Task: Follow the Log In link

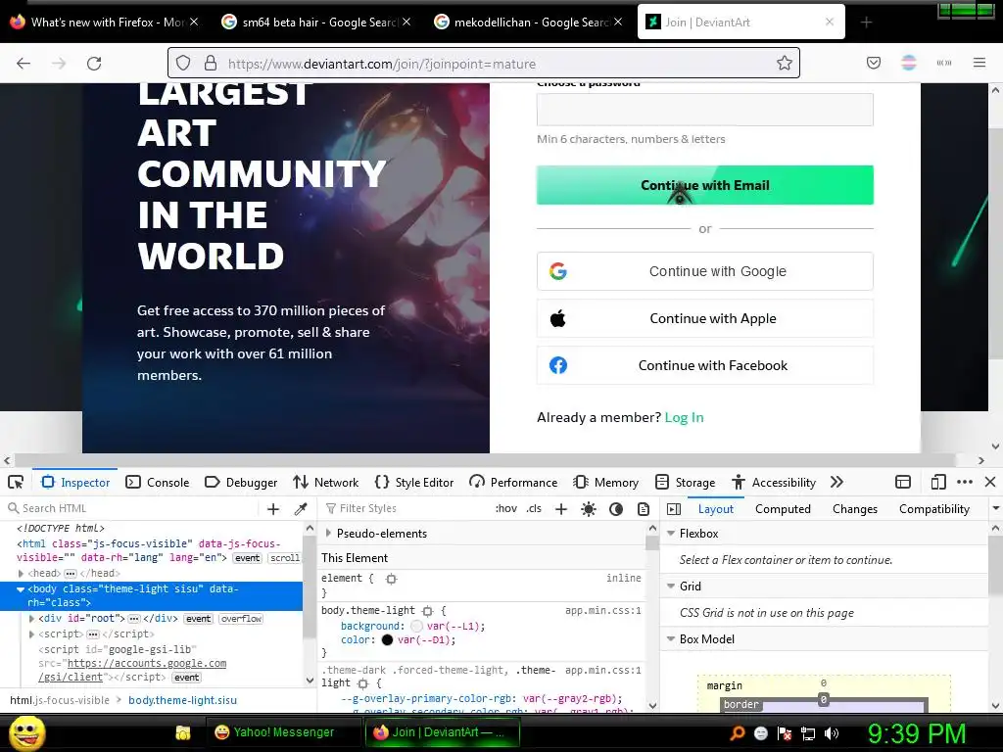Action: [x=684, y=417]
